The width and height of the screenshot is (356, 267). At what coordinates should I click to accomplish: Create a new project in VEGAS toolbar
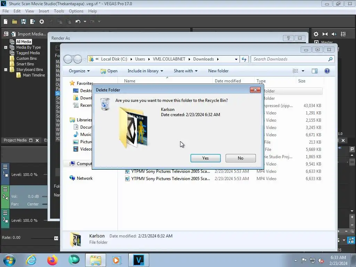(x=6, y=22)
